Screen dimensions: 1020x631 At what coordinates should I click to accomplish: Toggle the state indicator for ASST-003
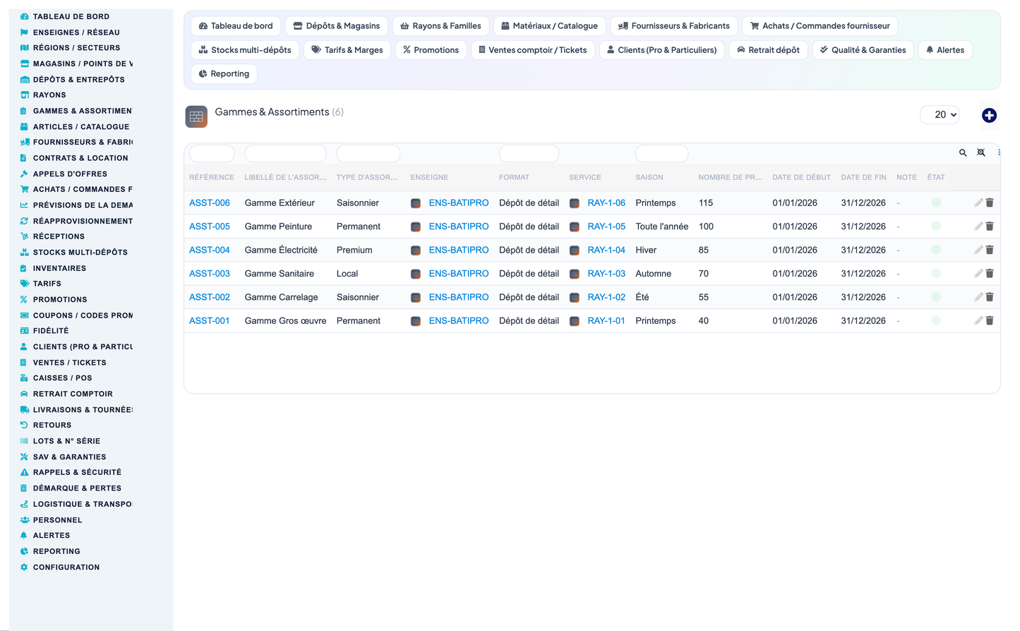pyautogui.click(x=936, y=273)
